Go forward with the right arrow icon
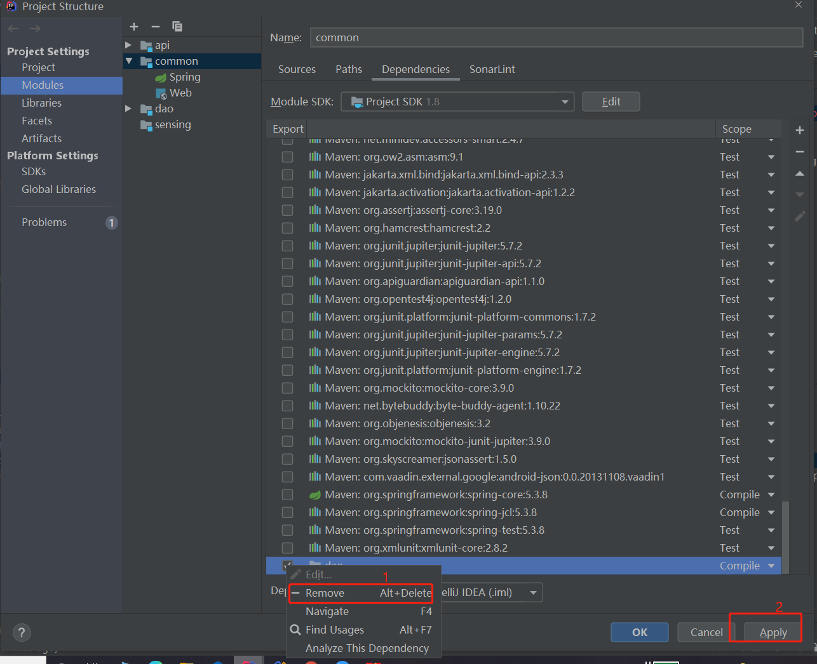 tap(36, 29)
